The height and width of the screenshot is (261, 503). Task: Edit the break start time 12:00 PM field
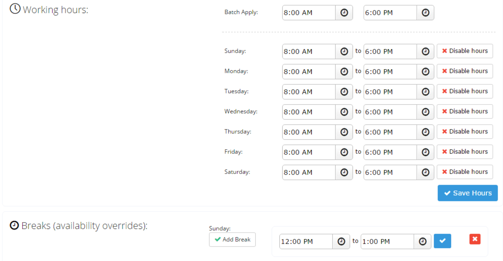coord(306,241)
